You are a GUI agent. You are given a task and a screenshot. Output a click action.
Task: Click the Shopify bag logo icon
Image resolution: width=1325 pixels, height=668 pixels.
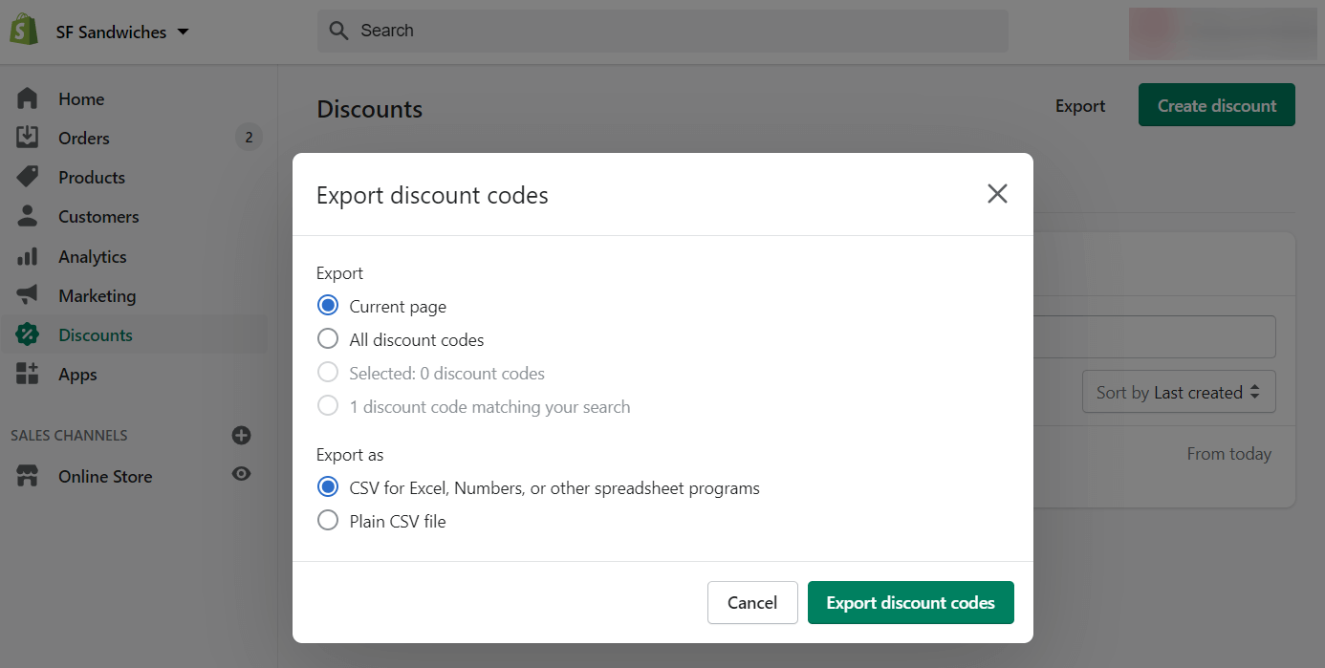[24, 30]
